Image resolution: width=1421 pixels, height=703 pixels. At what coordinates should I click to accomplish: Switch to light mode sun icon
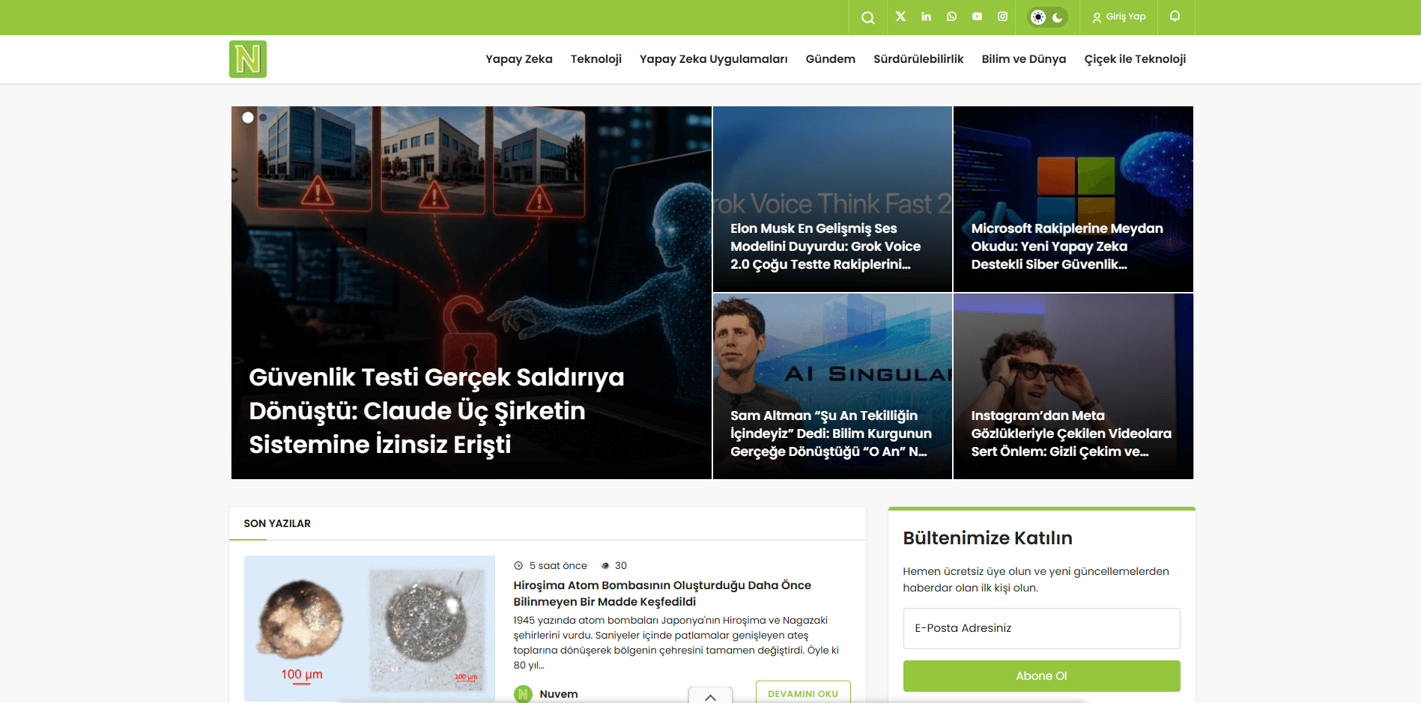pos(1037,17)
